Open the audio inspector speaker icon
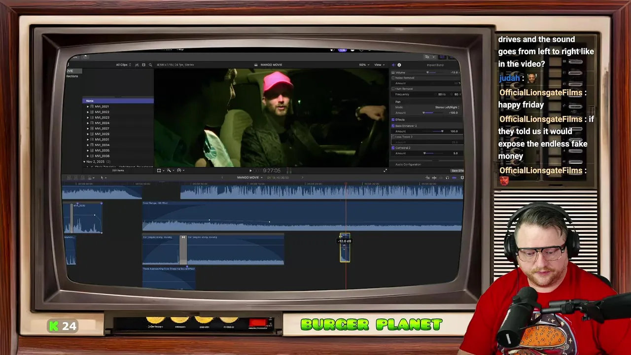The image size is (631, 355). (393, 65)
